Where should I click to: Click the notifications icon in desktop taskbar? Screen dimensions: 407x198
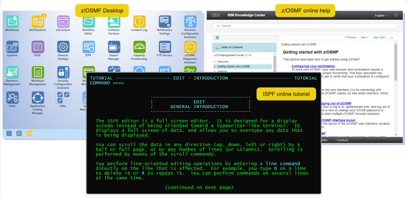(29, 133)
